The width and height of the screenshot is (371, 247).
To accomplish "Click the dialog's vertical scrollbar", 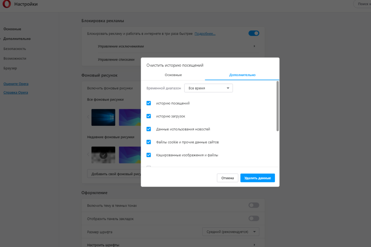I will [x=278, y=106].
